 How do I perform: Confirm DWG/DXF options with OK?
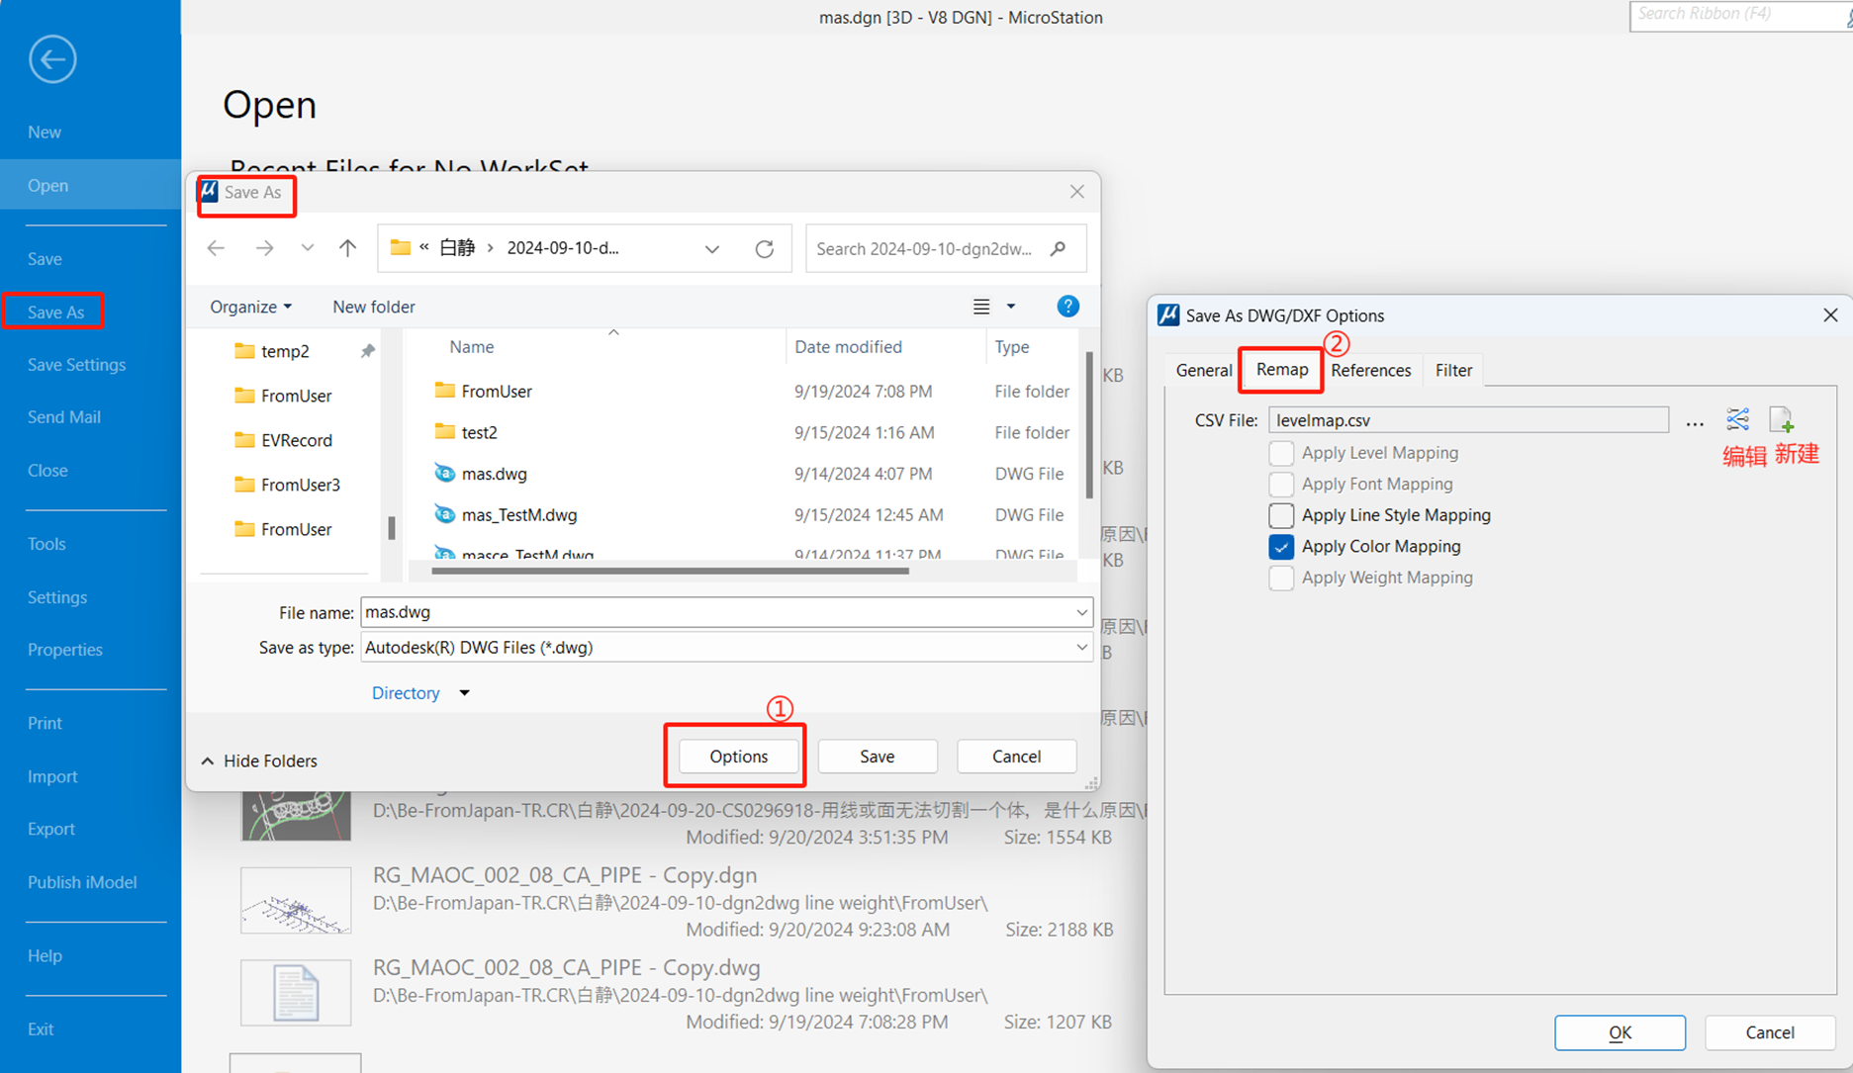[1620, 1032]
